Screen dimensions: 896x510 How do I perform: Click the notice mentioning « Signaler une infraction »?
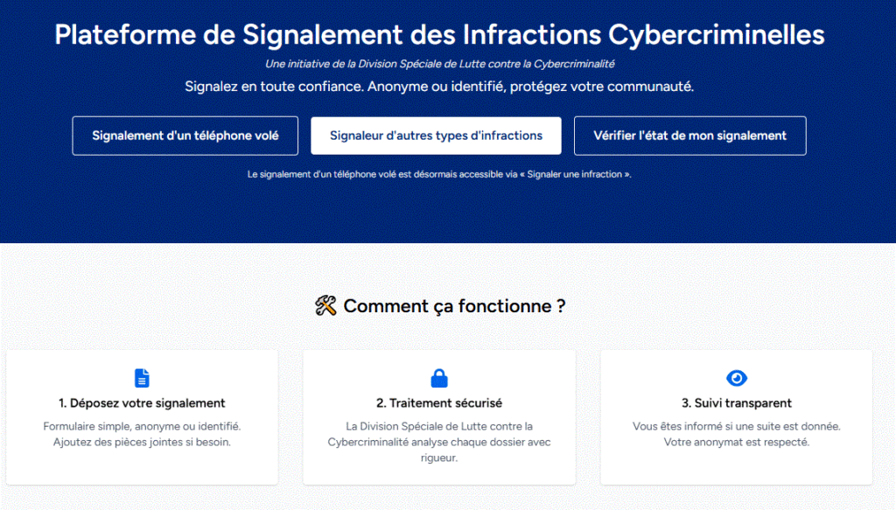pos(440,173)
